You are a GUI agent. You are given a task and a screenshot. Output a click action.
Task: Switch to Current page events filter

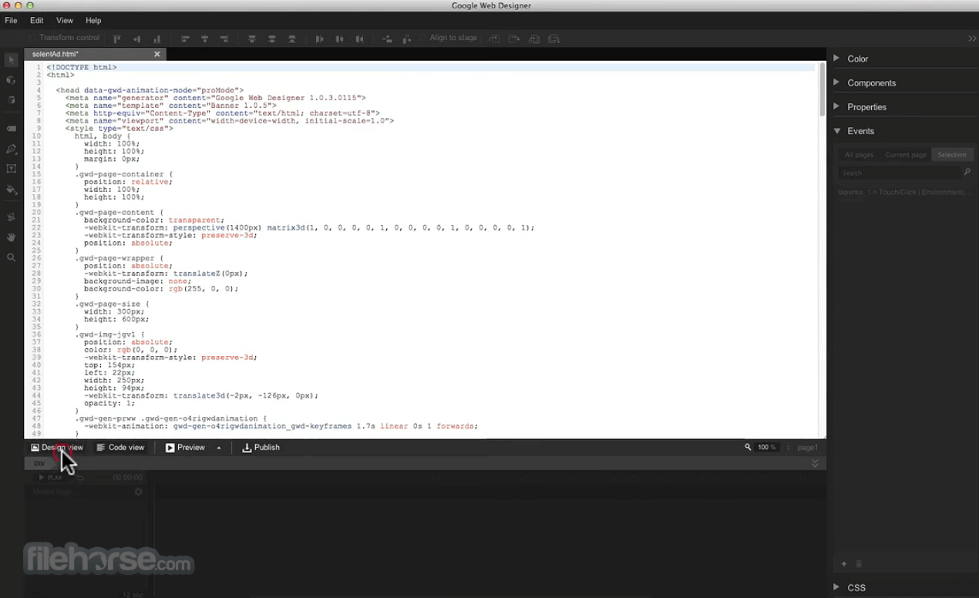(906, 155)
